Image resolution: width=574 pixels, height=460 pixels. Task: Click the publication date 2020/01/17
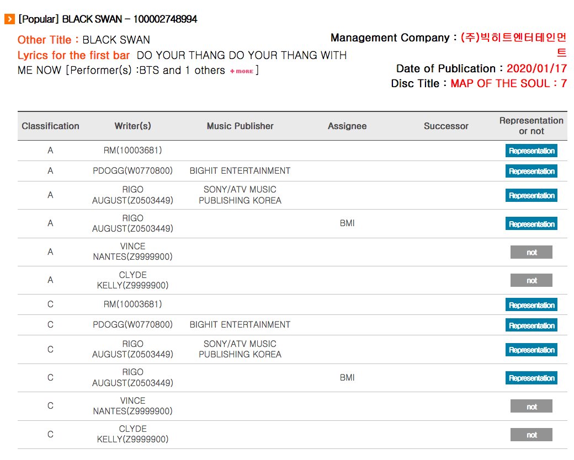point(536,68)
